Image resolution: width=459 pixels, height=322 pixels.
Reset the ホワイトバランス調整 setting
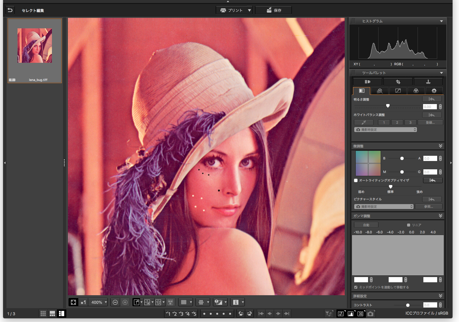tap(432, 115)
